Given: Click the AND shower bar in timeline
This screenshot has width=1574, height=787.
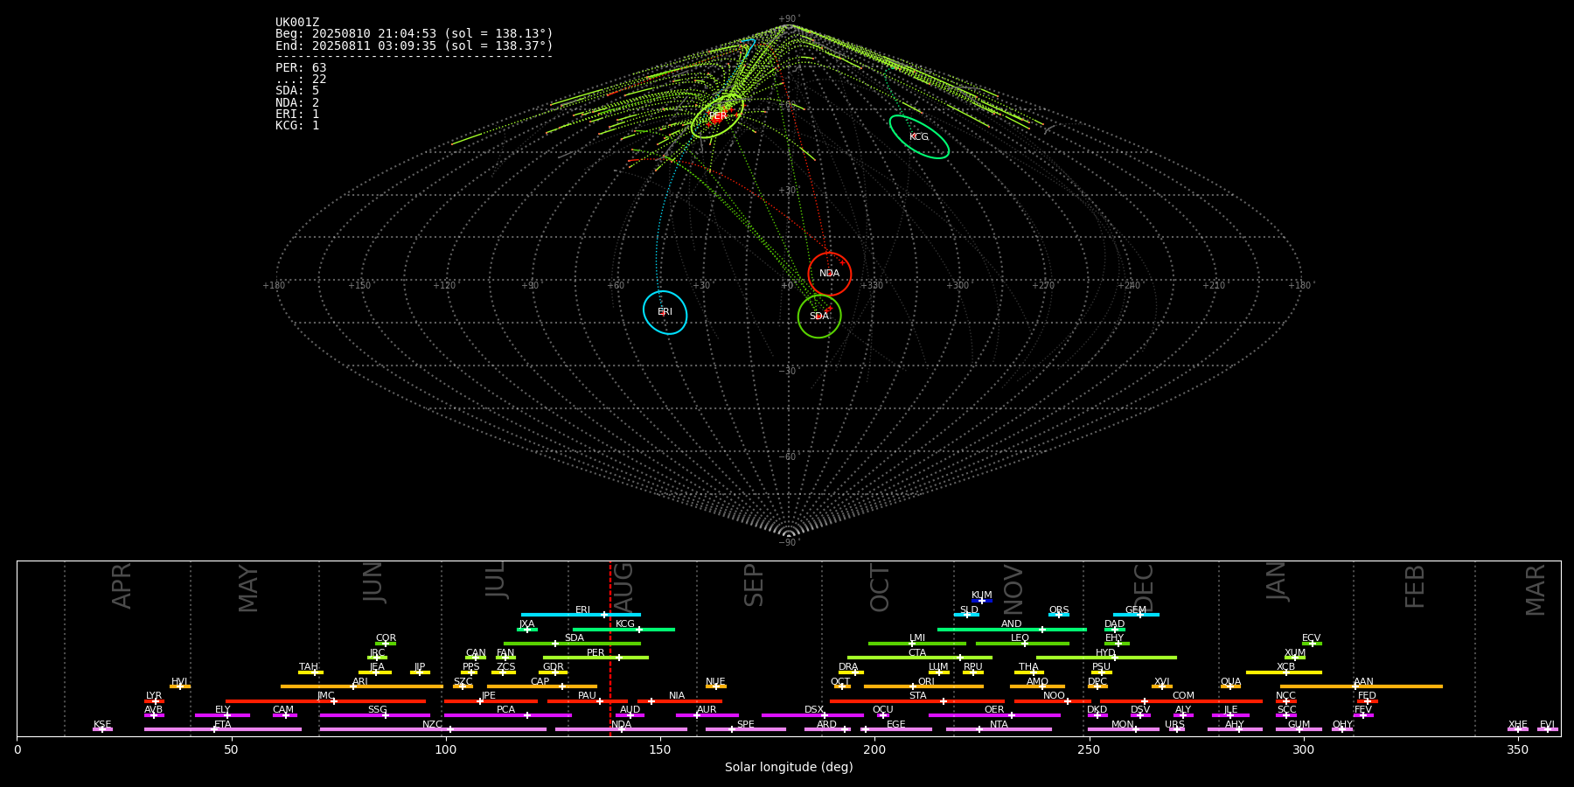Looking at the screenshot, I should (x=1012, y=629).
